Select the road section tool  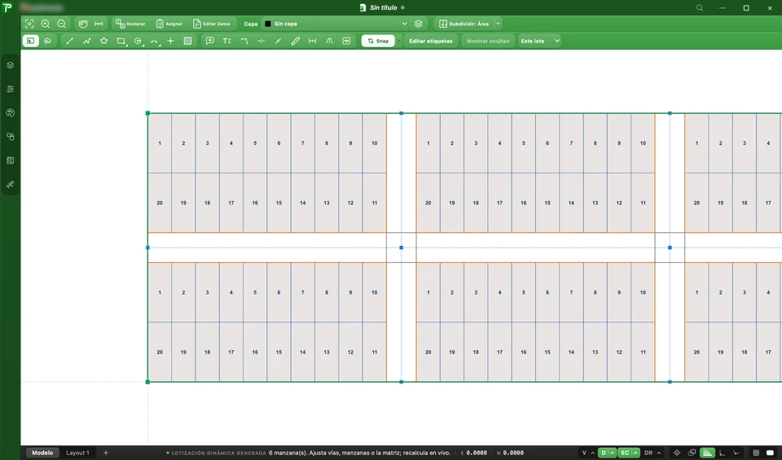point(329,41)
